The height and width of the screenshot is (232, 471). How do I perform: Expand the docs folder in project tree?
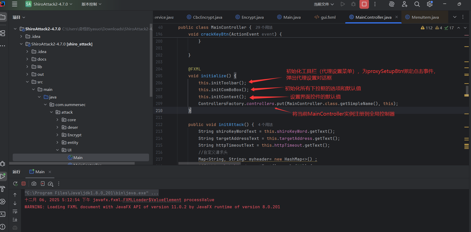coord(27,59)
